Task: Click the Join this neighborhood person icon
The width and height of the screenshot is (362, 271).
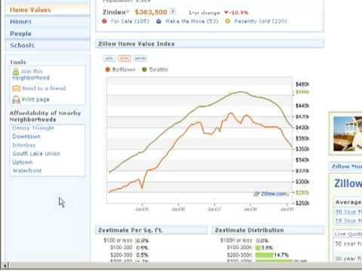Action: (16, 72)
